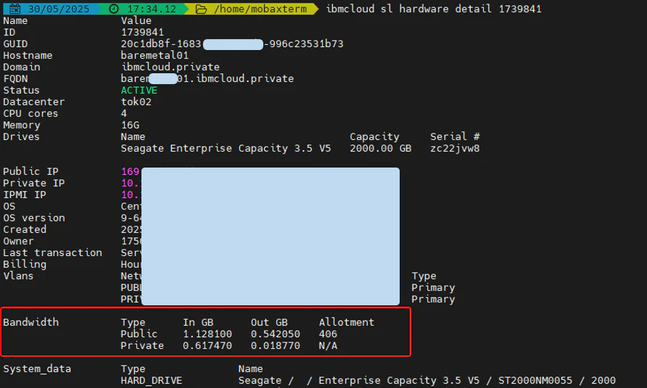Click the clock icon in the prompt
This screenshot has width=647, height=388.
coord(114,9)
